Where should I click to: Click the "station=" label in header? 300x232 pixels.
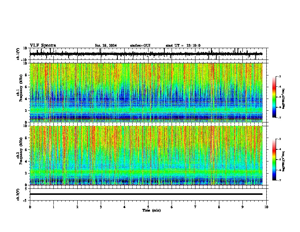137,45
